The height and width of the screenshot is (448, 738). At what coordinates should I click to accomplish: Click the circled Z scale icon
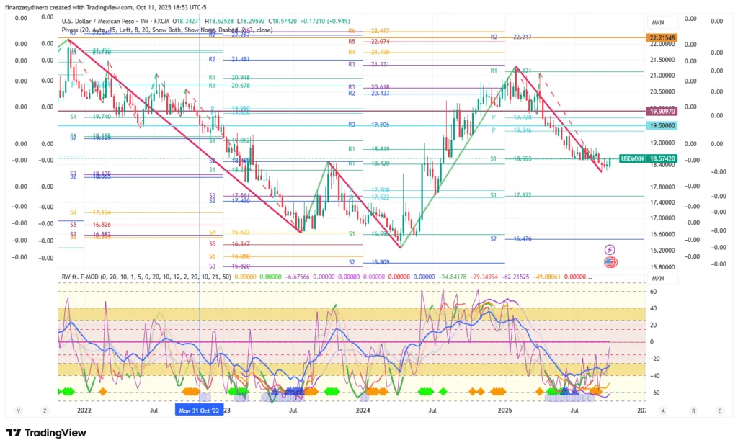pyautogui.click(x=45, y=411)
